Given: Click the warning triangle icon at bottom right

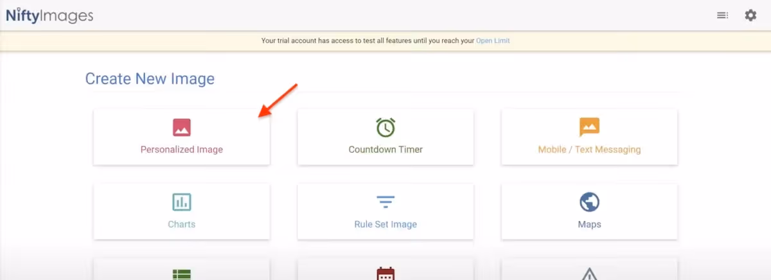Looking at the screenshot, I should tap(589, 274).
